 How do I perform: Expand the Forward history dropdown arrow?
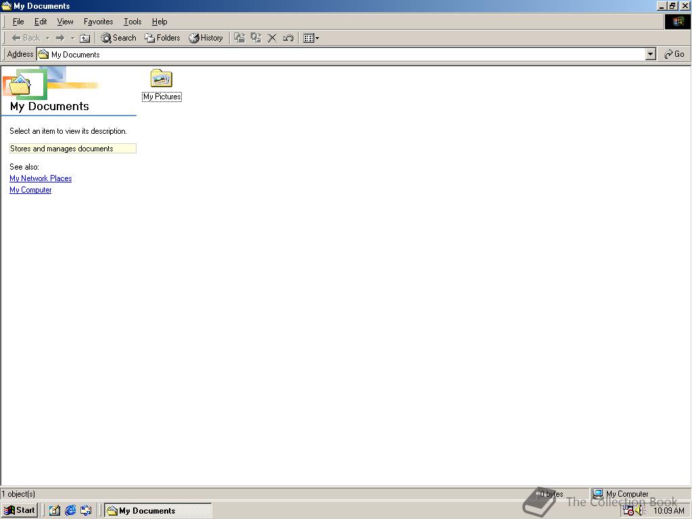(72, 38)
